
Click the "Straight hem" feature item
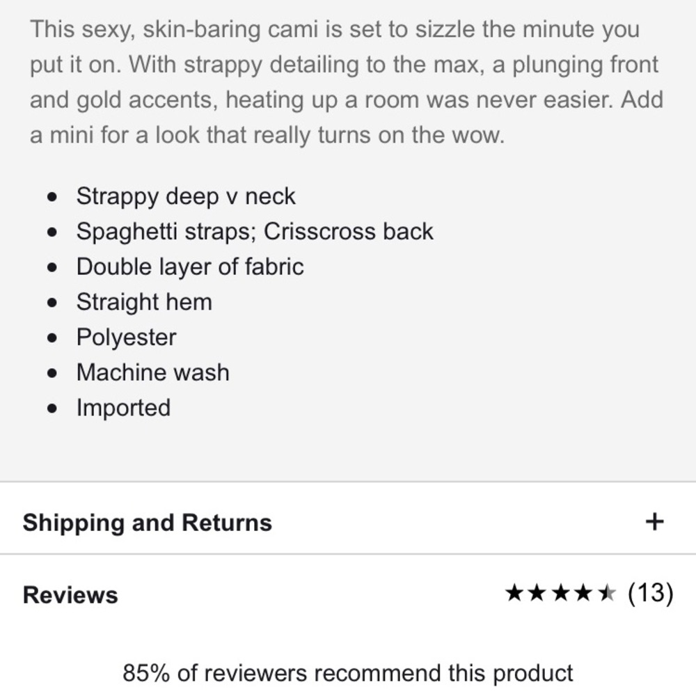coord(144,302)
